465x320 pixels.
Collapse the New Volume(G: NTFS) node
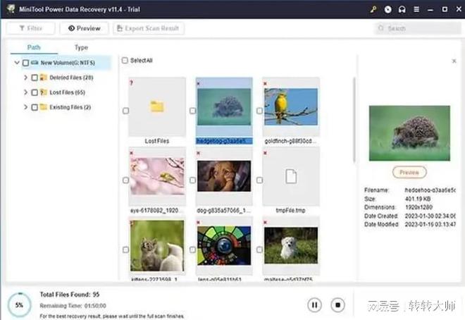coord(17,63)
